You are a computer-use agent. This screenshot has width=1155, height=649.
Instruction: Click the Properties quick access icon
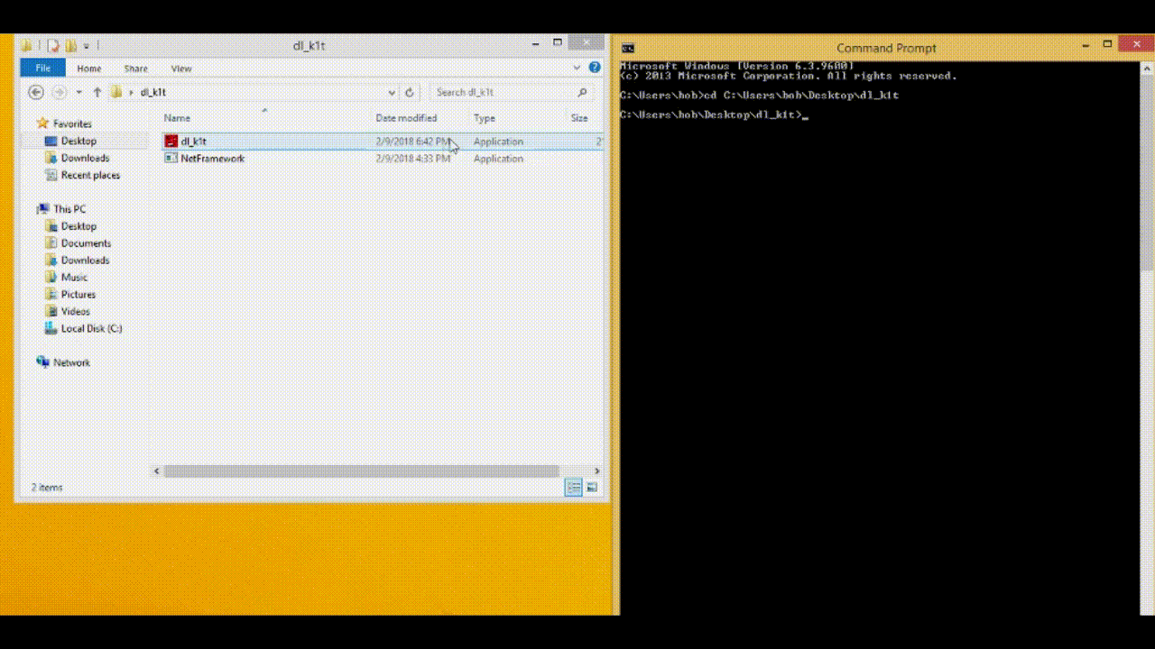pyautogui.click(x=53, y=45)
